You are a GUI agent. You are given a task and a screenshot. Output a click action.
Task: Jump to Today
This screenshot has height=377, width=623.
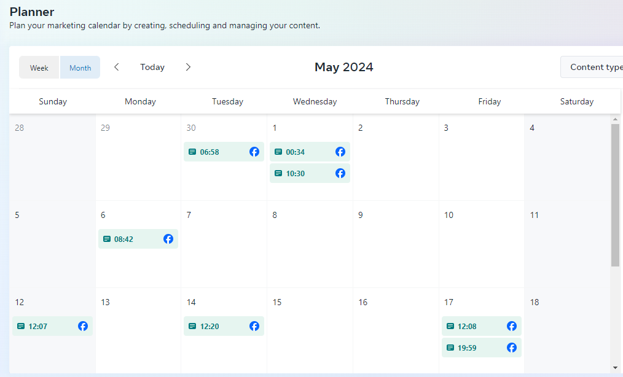pos(152,67)
